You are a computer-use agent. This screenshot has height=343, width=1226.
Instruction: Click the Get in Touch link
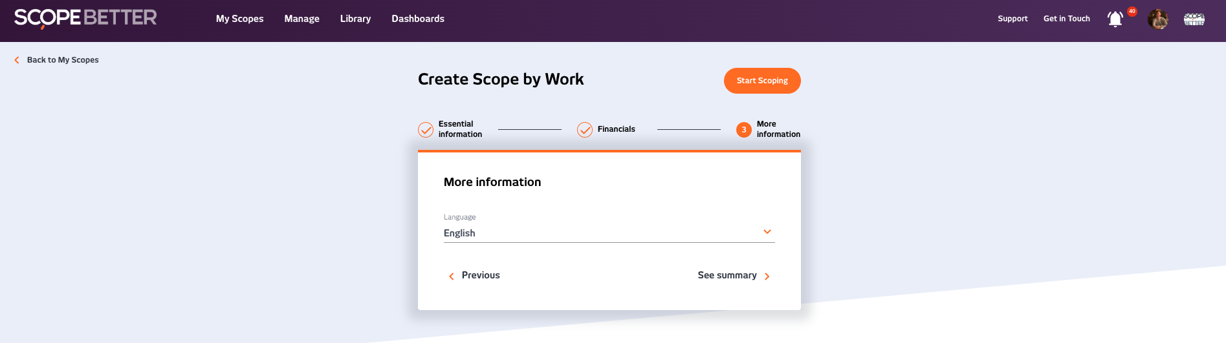click(x=1066, y=19)
